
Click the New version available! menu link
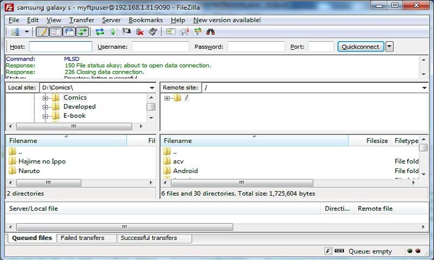click(x=227, y=20)
